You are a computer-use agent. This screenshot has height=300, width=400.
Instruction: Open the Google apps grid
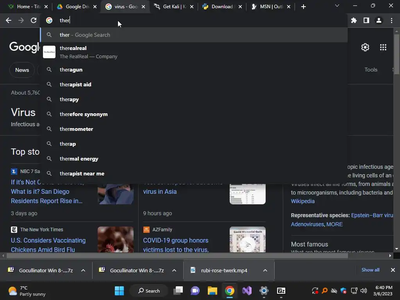(383, 47)
